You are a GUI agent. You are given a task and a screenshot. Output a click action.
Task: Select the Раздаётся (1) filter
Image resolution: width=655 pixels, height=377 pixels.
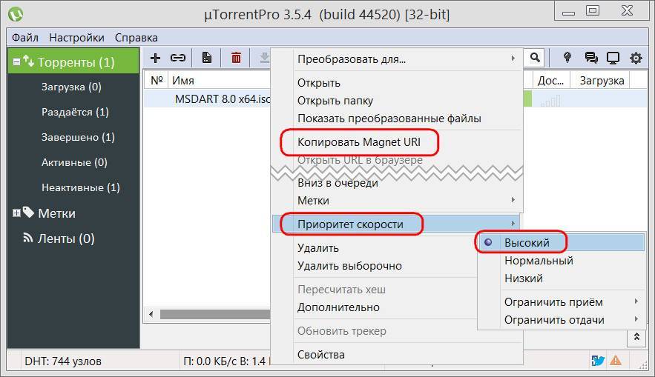coord(73,112)
